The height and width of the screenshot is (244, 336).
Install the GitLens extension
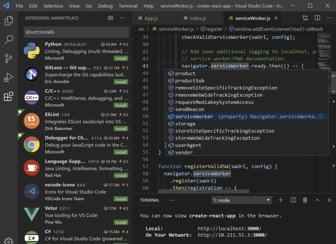pos(121,82)
